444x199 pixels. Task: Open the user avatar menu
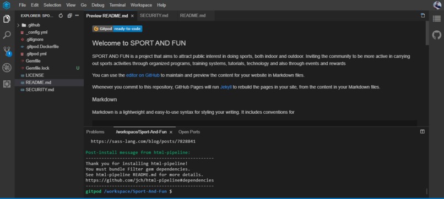437,5
